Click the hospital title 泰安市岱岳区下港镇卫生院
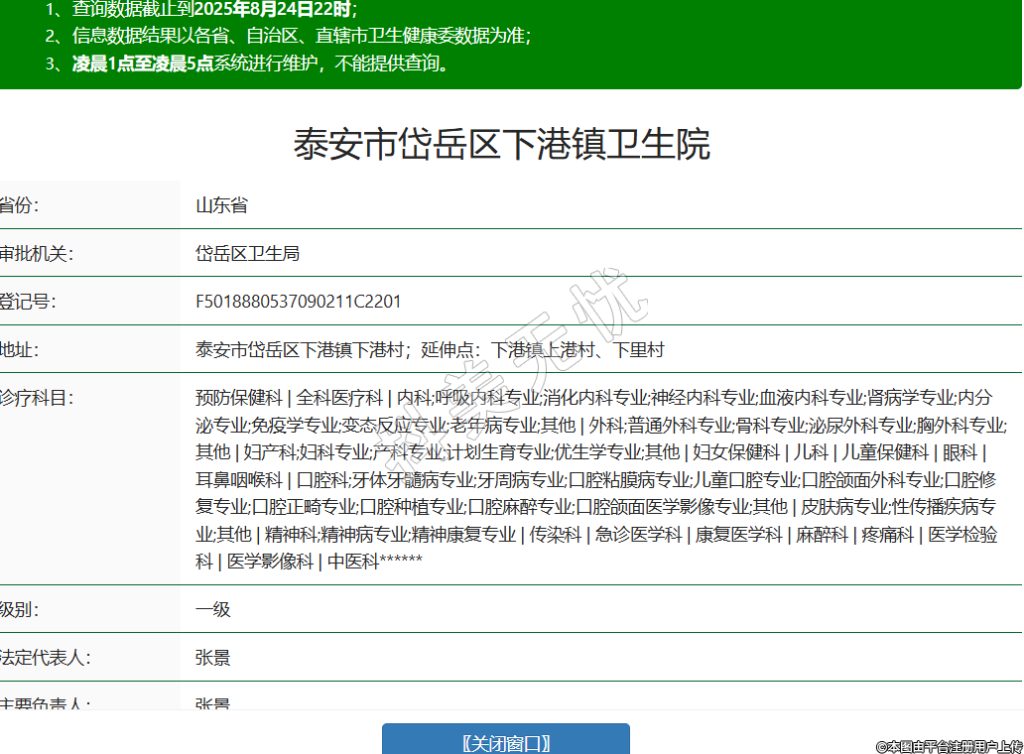 point(502,145)
